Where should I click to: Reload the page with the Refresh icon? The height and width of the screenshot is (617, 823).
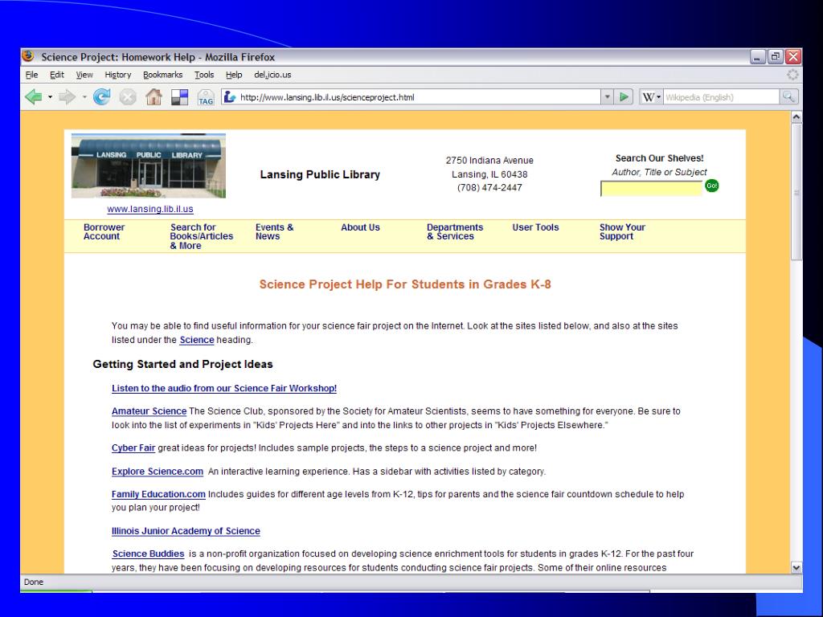pyautogui.click(x=101, y=97)
